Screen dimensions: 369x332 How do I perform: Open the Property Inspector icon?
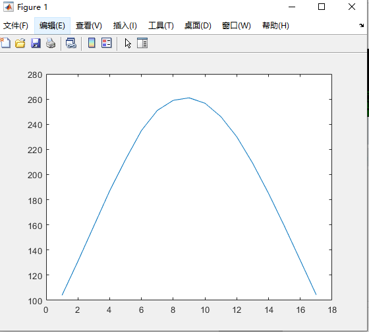click(142, 43)
